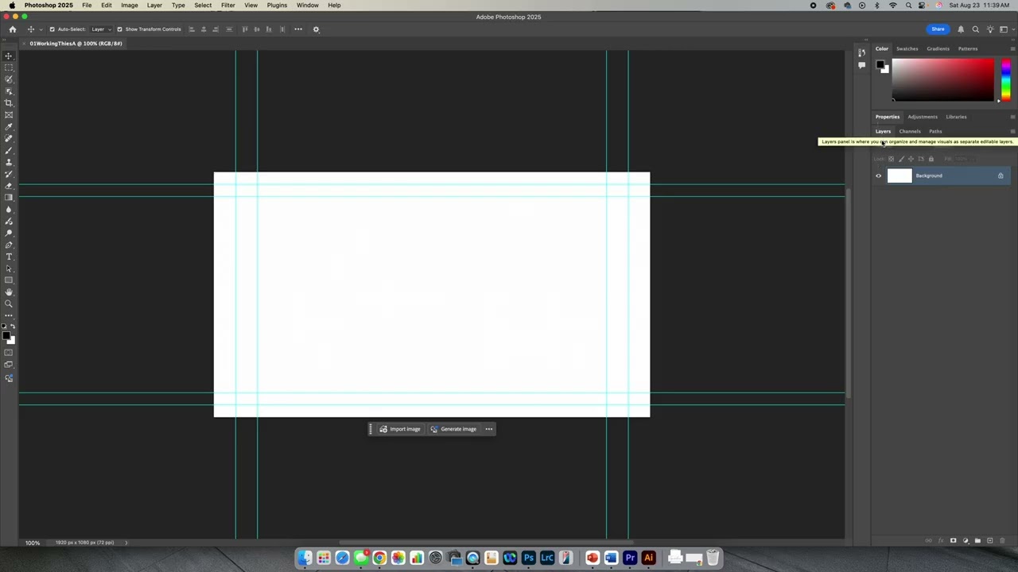Select the Eyedropper tool
This screenshot has width=1018, height=572.
click(9, 127)
